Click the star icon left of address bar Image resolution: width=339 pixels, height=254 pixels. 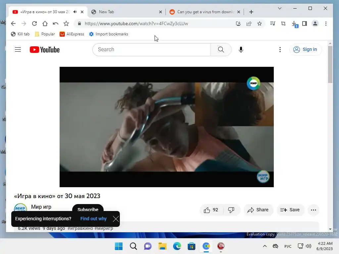pyautogui.click(x=66, y=23)
